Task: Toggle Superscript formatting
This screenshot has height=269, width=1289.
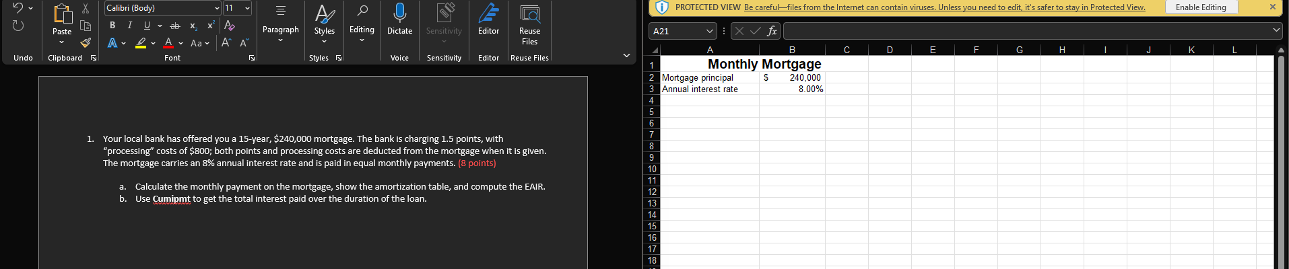Action: [211, 26]
